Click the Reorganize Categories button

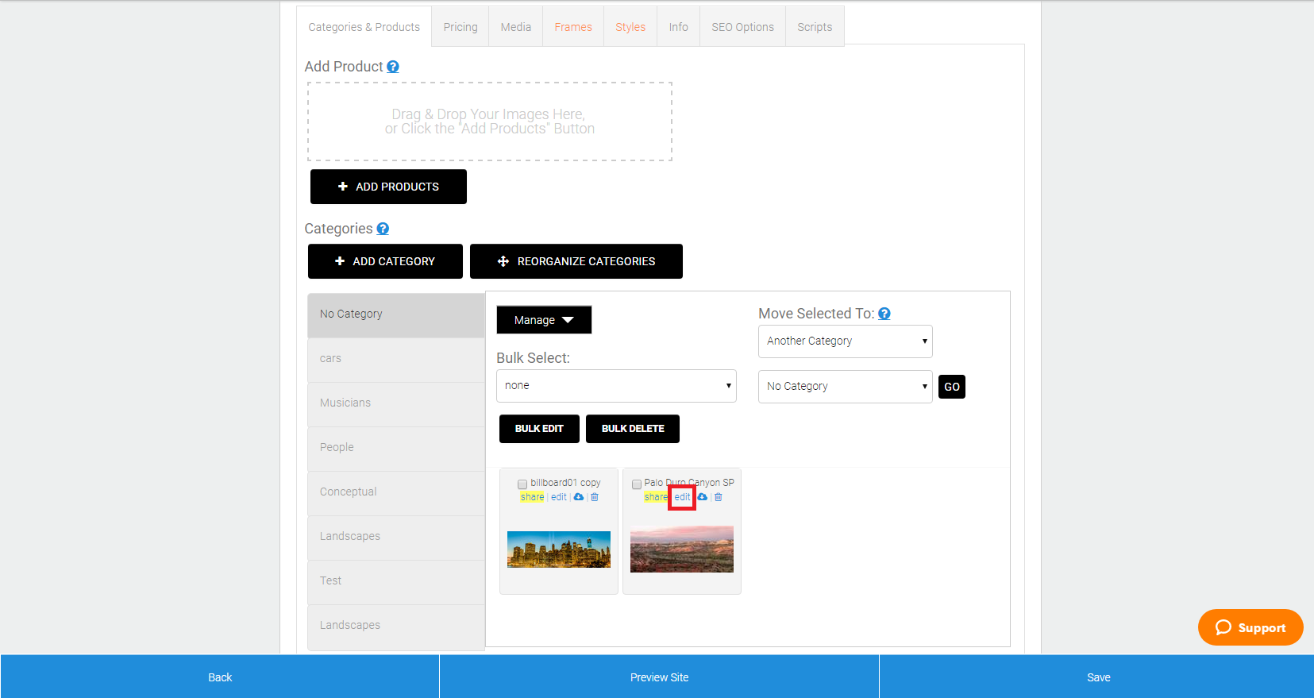[x=576, y=261]
